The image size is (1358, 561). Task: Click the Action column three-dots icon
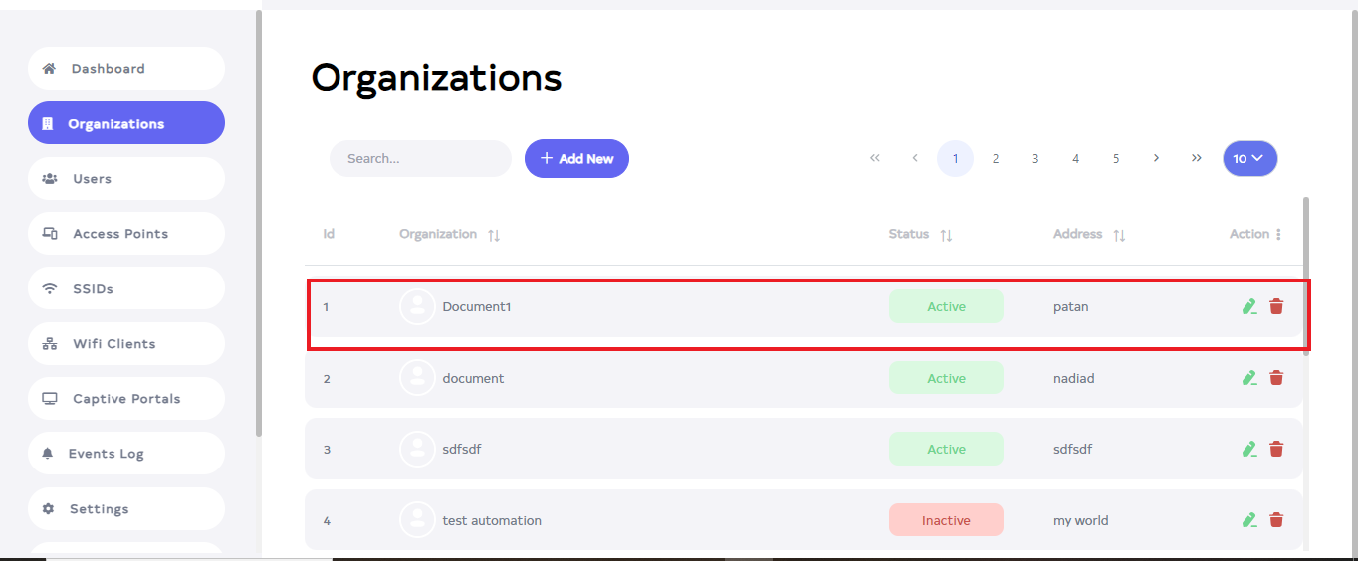[1278, 235]
